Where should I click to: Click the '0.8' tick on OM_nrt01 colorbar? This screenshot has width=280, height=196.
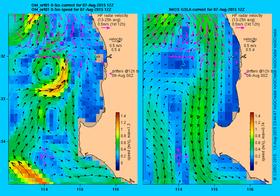123,136
